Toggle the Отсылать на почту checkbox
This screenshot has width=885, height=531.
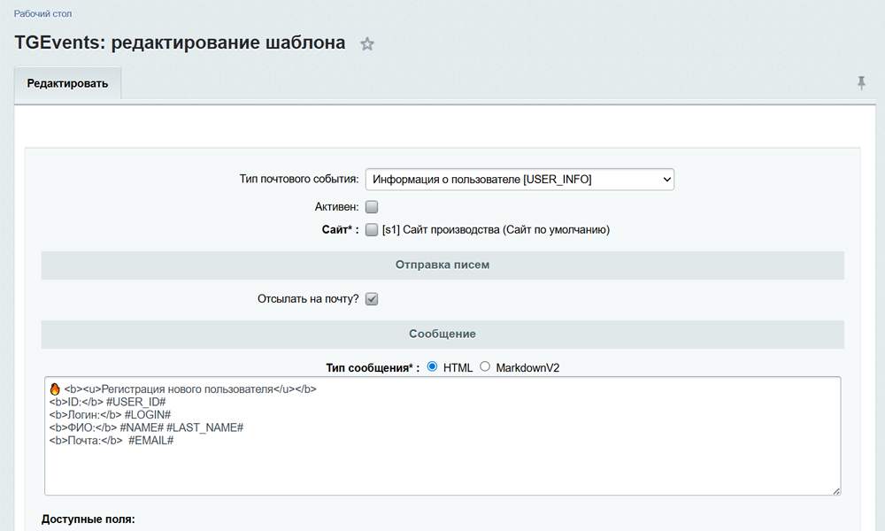372,299
